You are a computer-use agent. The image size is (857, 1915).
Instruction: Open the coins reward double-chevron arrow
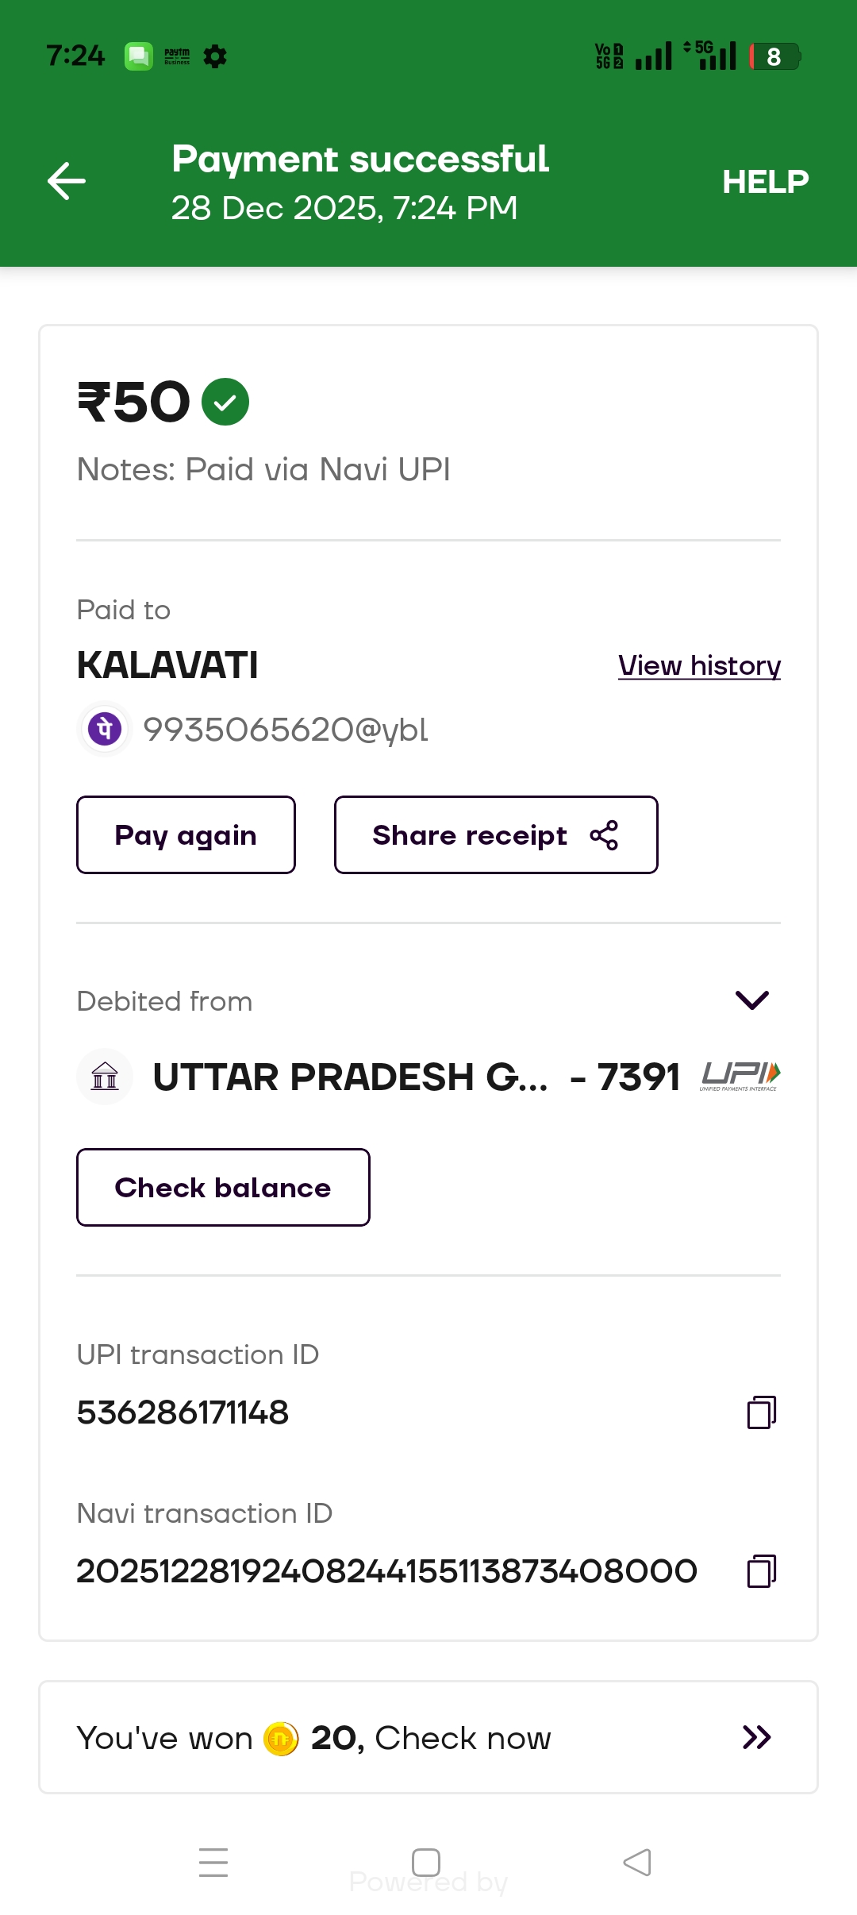coord(756,1738)
